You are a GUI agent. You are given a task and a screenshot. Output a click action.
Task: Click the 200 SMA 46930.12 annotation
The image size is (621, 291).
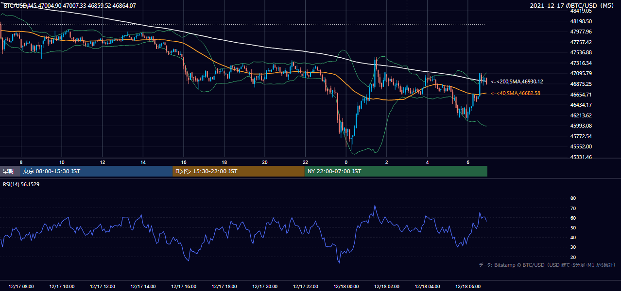pos(517,82)
